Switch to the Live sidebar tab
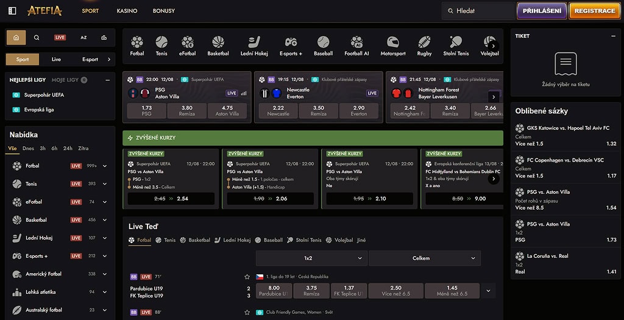 56,59
